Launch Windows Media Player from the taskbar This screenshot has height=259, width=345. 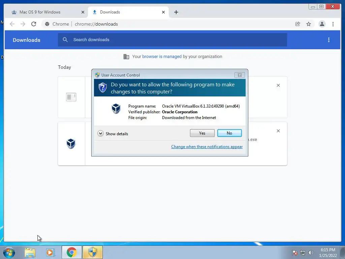point(50,253)
